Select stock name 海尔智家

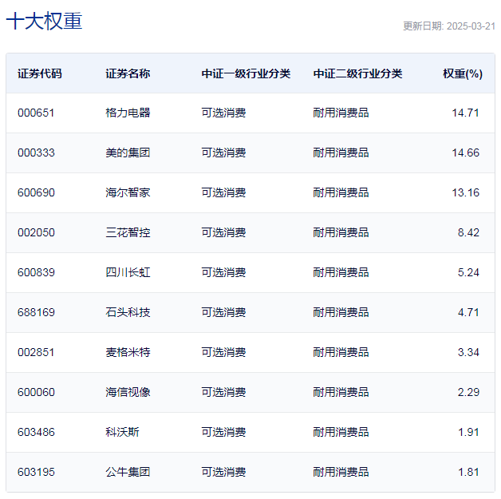click(x=128, y=192)
